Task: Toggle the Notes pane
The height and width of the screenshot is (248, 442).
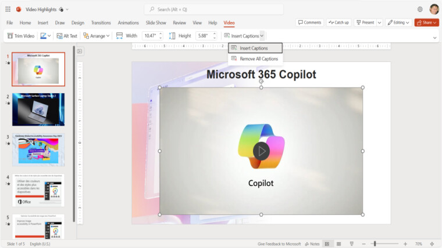Action: point(312,244)
